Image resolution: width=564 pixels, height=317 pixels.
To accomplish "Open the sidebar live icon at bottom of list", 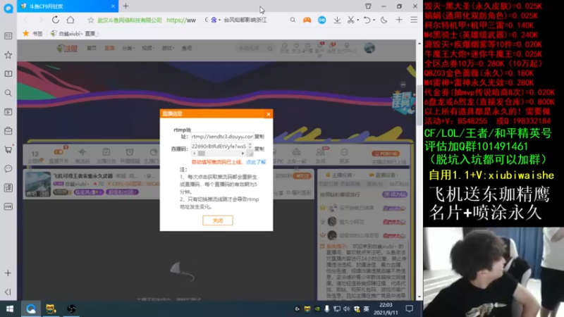I will tap(8, 206).
